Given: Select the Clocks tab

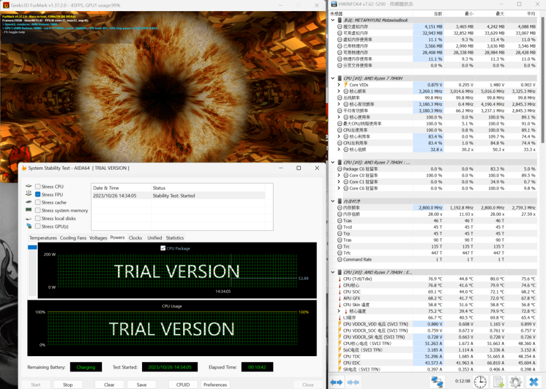Looking at the screenshot, I should [135, 238].
